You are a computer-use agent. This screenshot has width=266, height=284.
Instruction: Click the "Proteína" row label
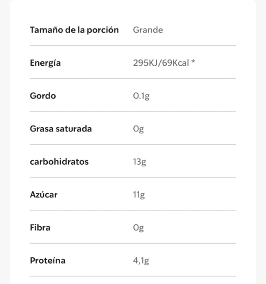pyautogui.click(x=47, y=261)
